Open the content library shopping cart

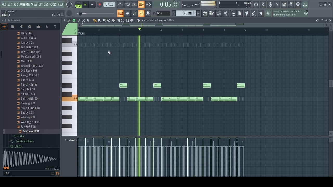click(268, 13)
